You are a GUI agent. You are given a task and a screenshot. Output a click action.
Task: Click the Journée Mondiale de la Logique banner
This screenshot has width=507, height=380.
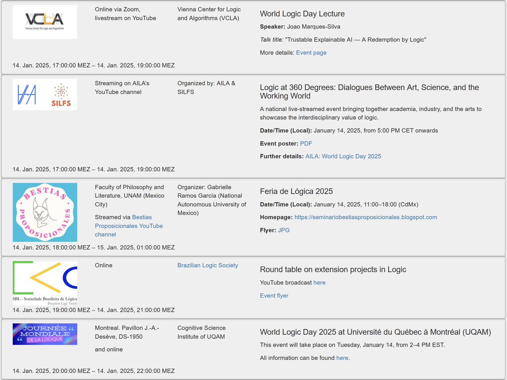pos(45,334)
